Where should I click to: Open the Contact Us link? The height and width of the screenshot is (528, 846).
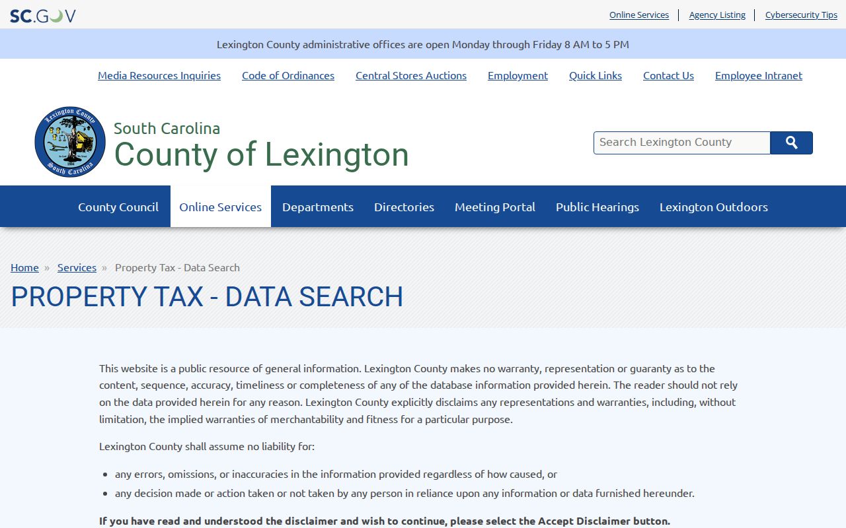tap(668, 75)
